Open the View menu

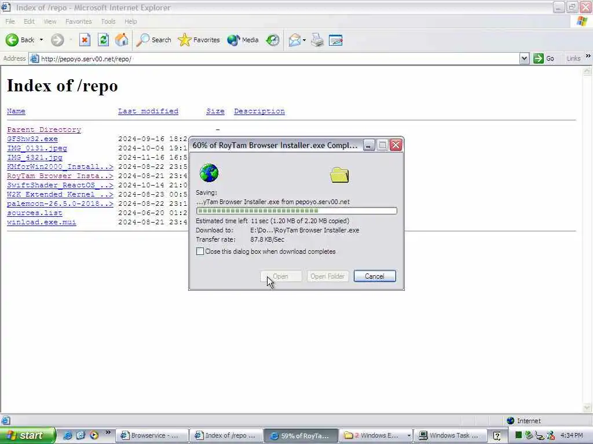pyautogui.click(x=50, y=21)
